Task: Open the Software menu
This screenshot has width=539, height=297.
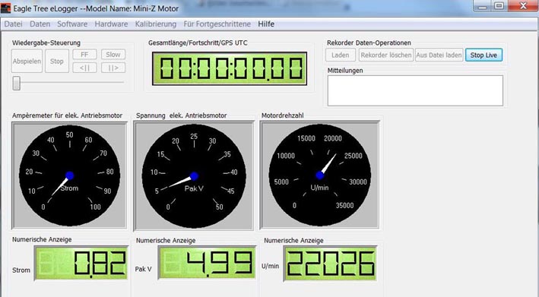Action: (72, 24)
